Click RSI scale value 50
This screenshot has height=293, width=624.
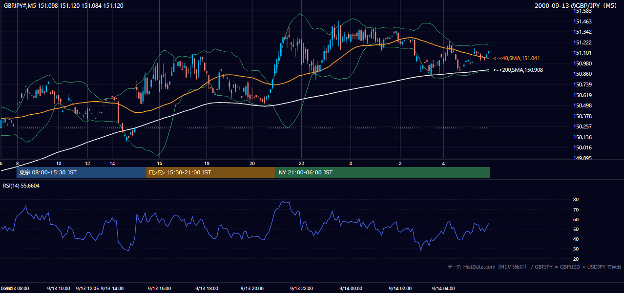tap(576, 229)
